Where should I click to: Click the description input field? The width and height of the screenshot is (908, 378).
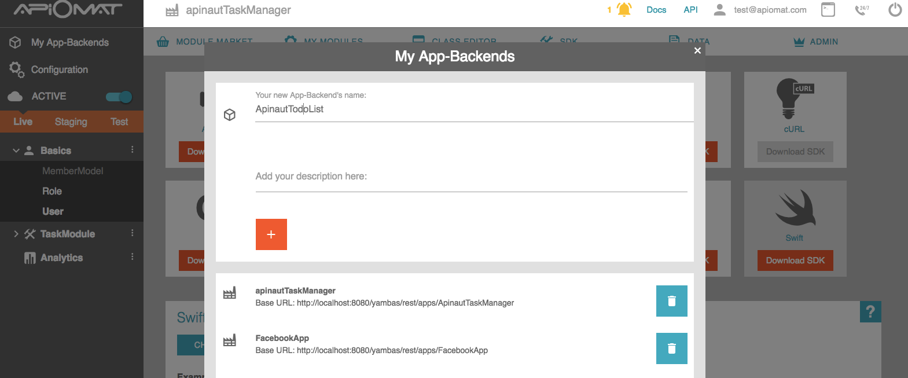(x=471, y=177)
